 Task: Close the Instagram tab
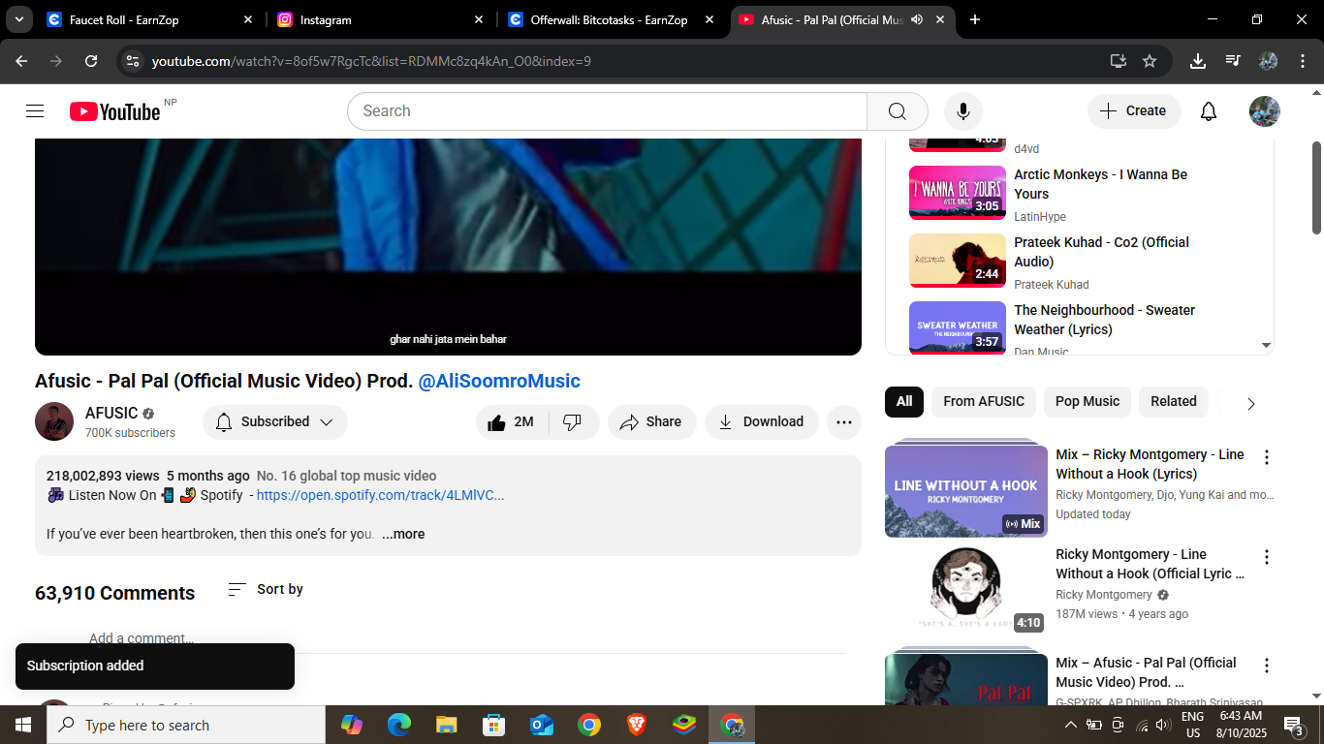point(479,19)
